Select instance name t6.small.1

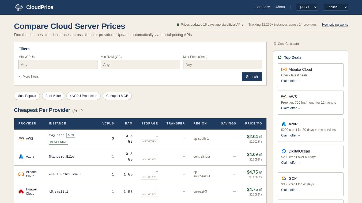pos(59,192)
